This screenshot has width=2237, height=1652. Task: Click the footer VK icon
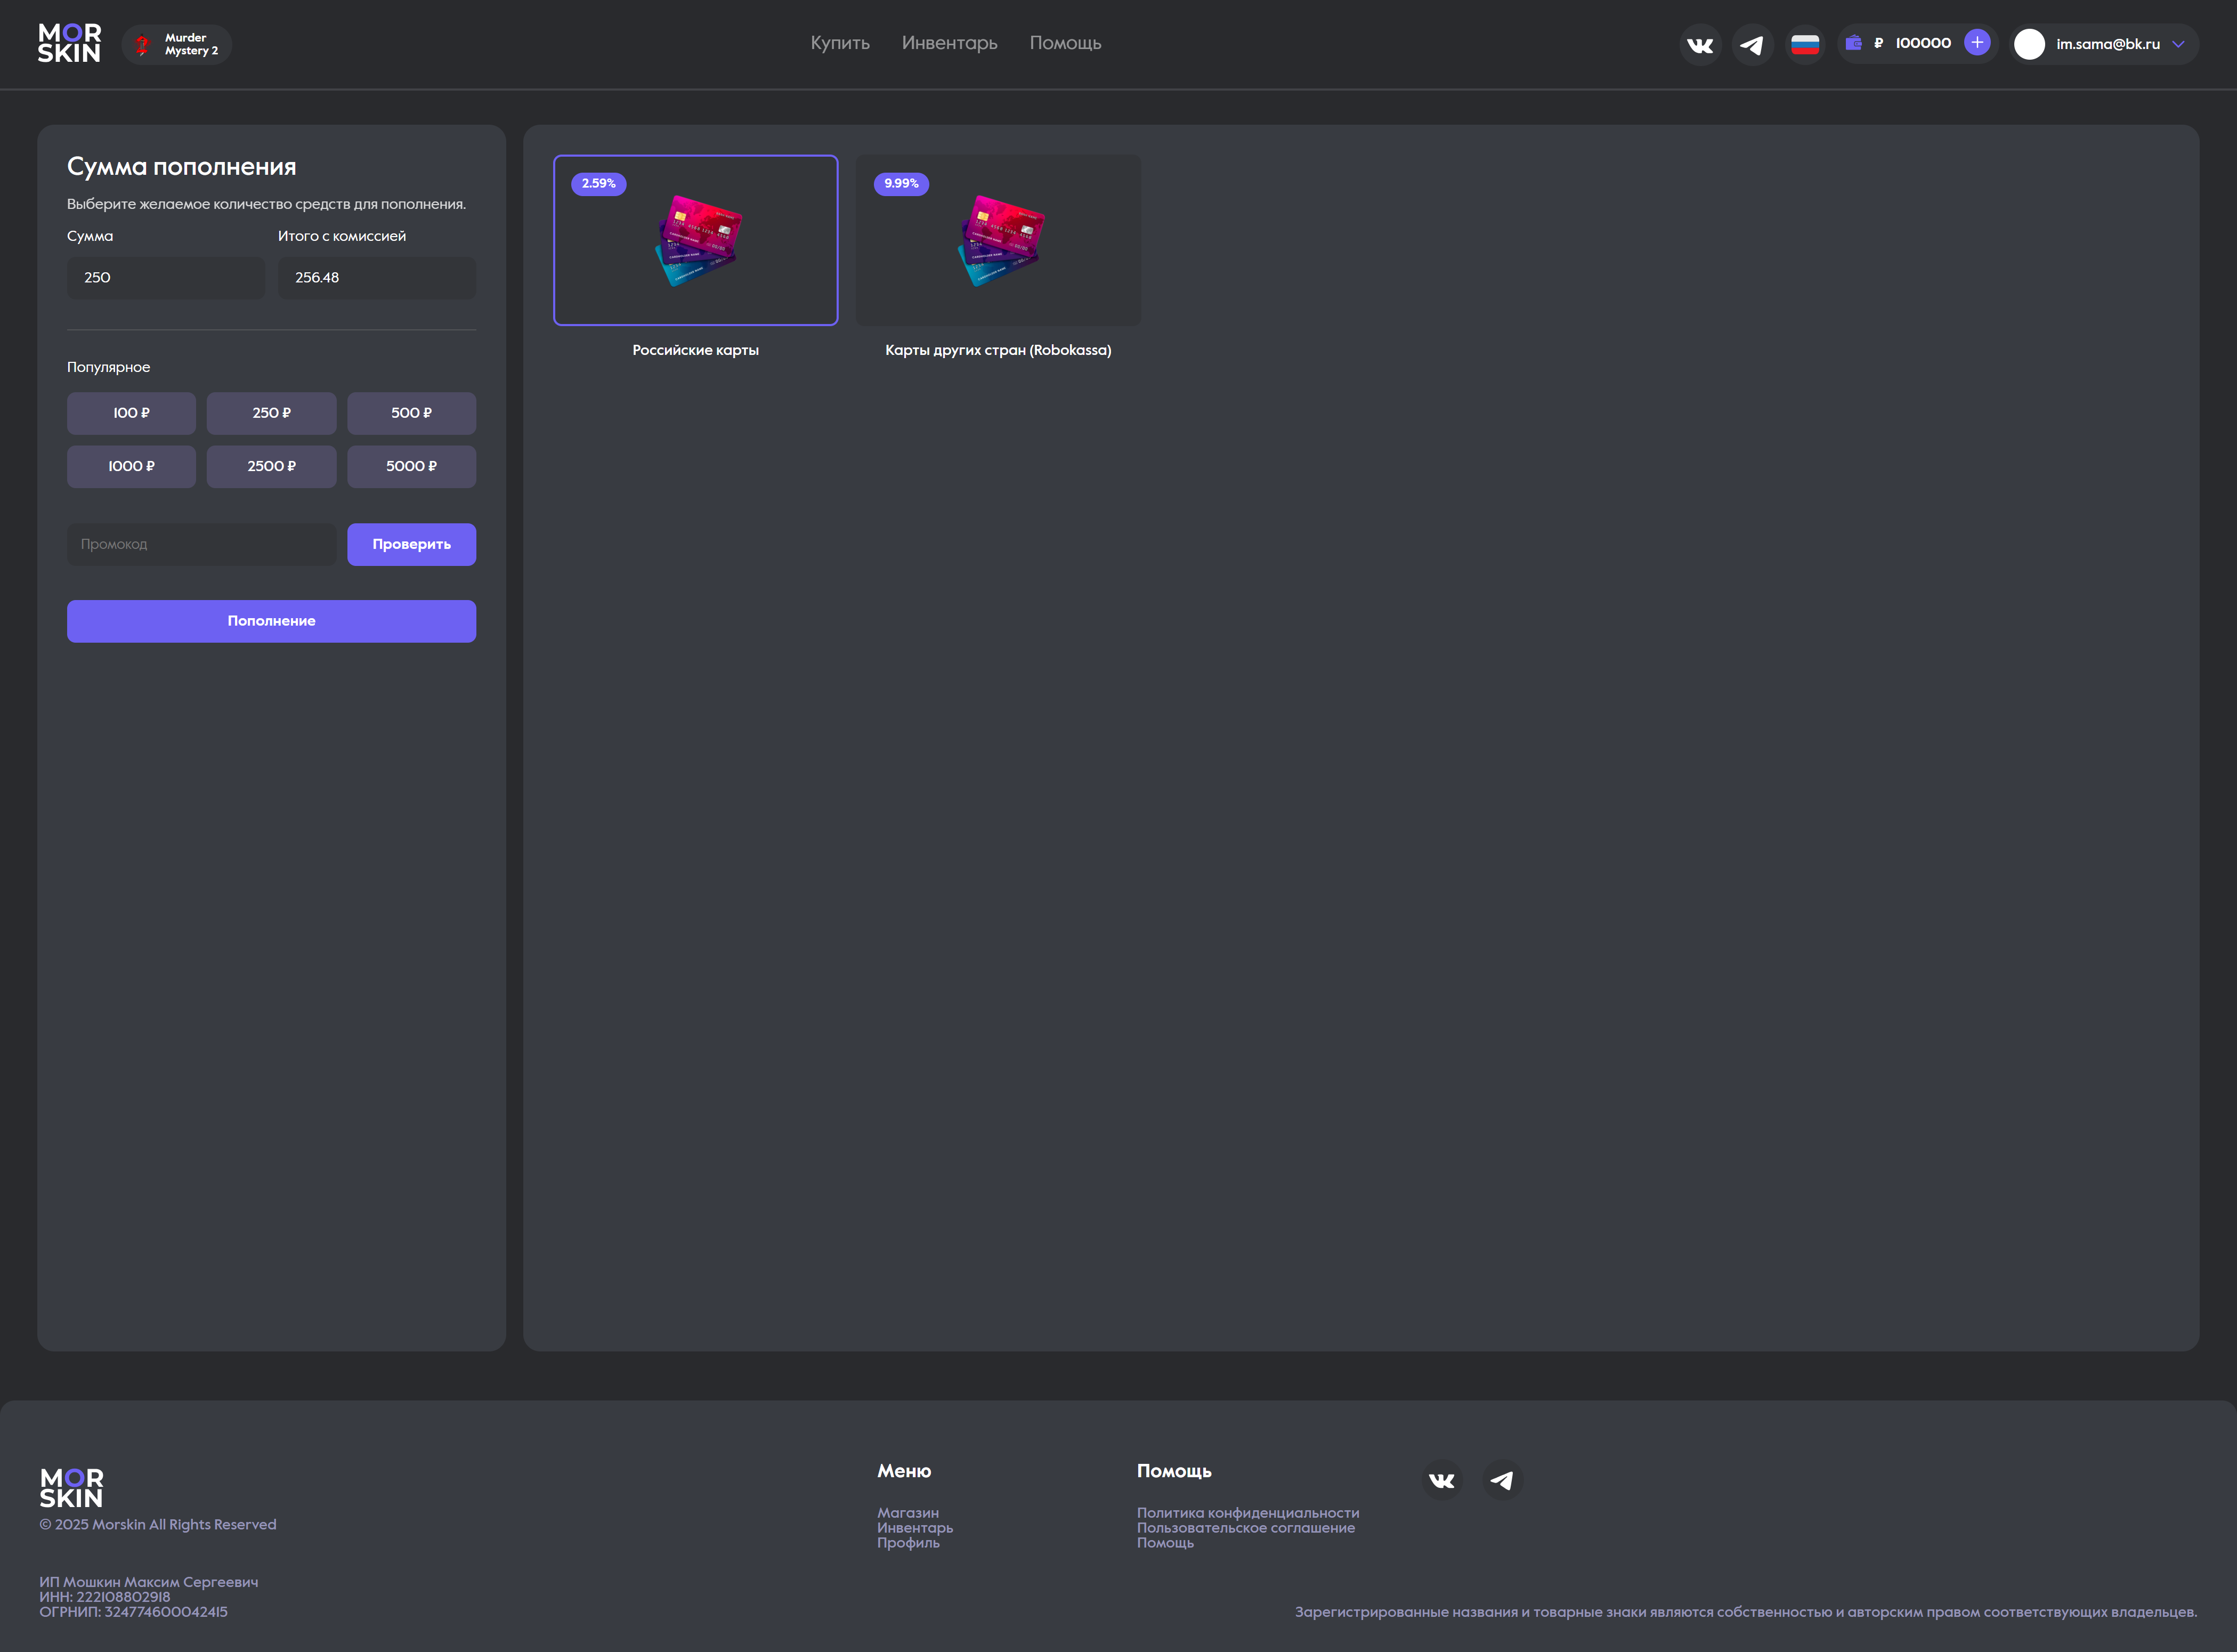click(1442, 1480)
